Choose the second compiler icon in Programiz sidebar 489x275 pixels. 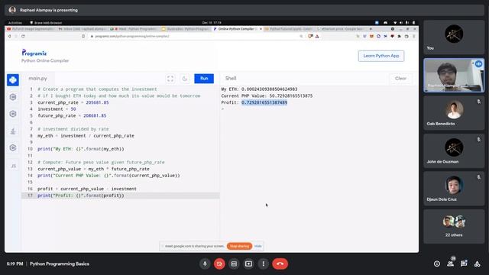point(13,97)
